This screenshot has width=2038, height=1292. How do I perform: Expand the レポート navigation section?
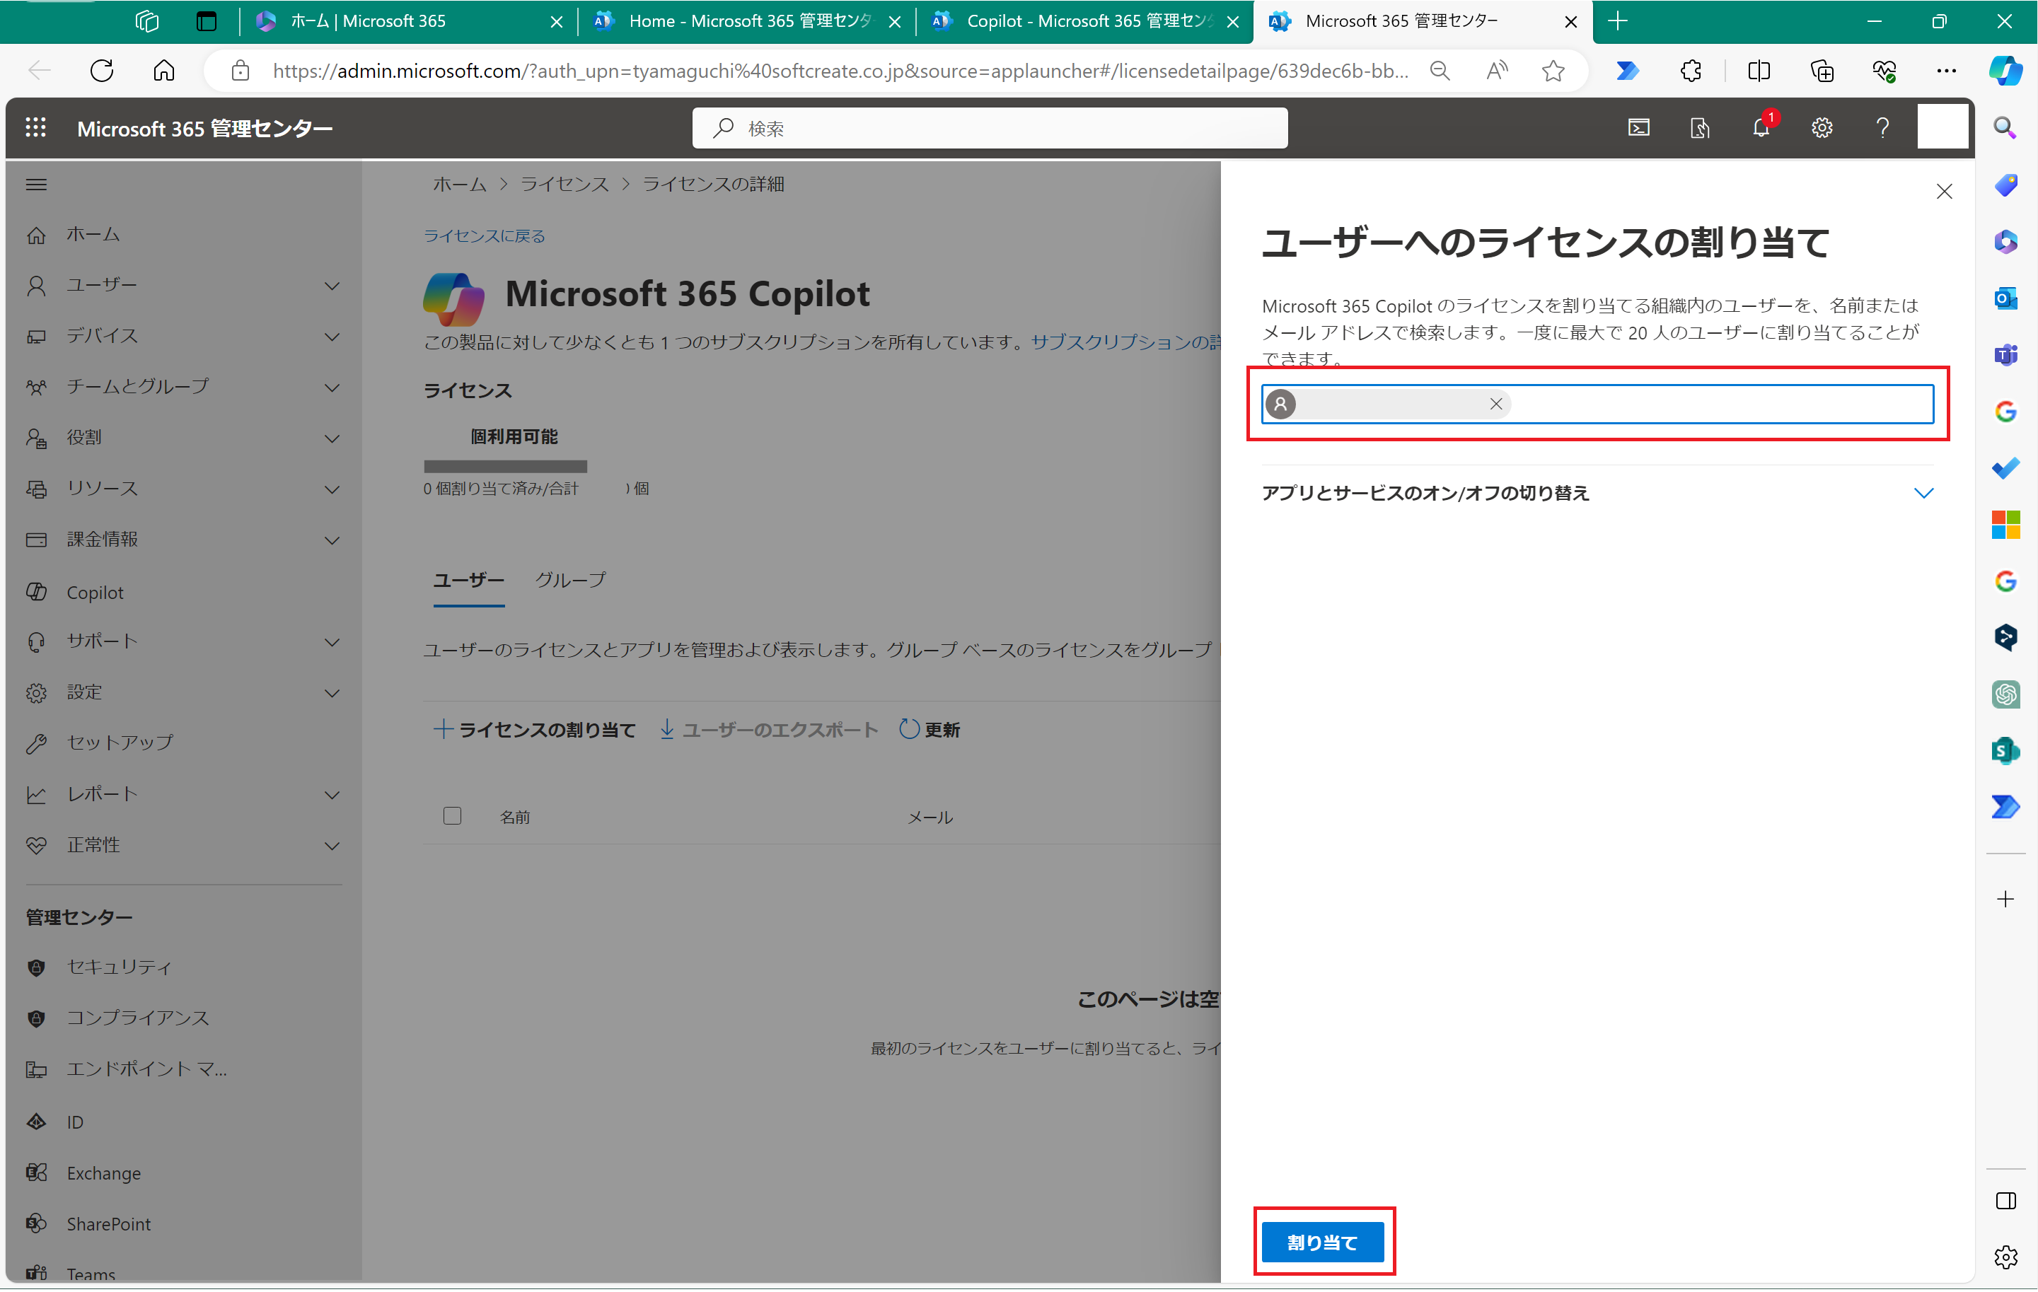tap(332, 796)
